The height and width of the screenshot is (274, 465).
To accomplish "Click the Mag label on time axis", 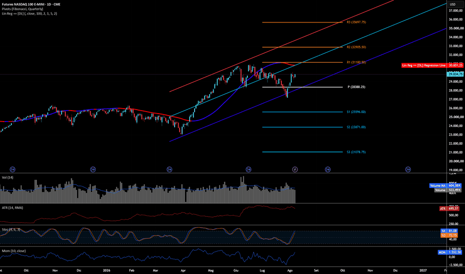I will tap(211, 271).
